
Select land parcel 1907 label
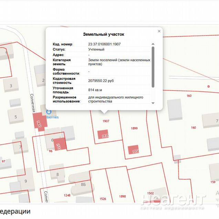click(106, 121)
